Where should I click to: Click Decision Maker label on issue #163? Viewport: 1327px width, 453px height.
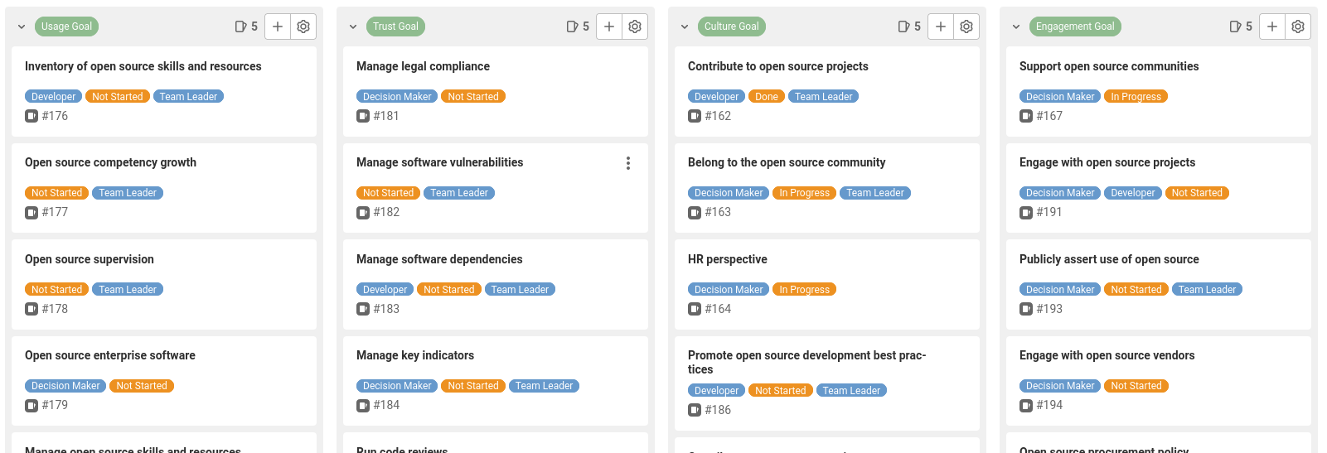pyautogui.click(x=729, y=193)
